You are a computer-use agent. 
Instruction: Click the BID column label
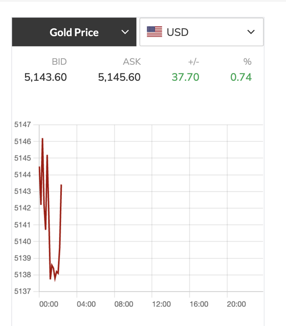(x=59, y=62)
